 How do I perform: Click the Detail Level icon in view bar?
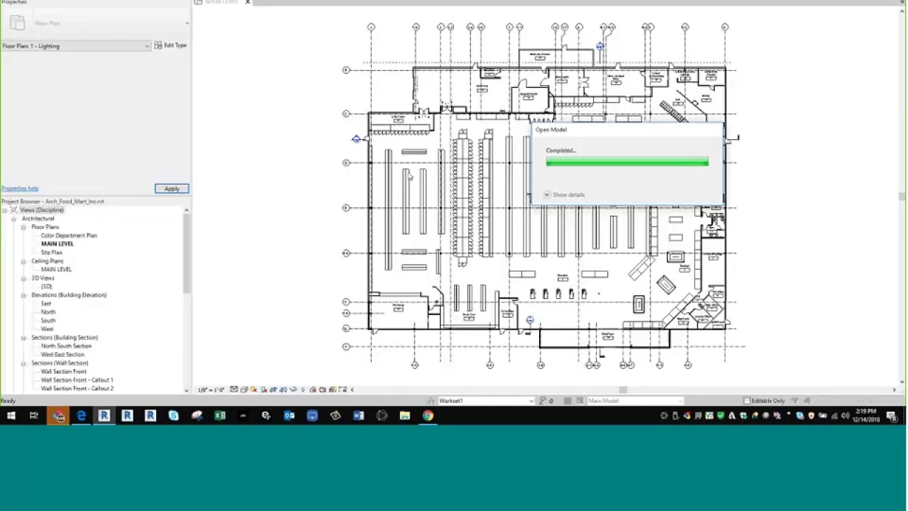pyautogui.click(x=234, y=390)
